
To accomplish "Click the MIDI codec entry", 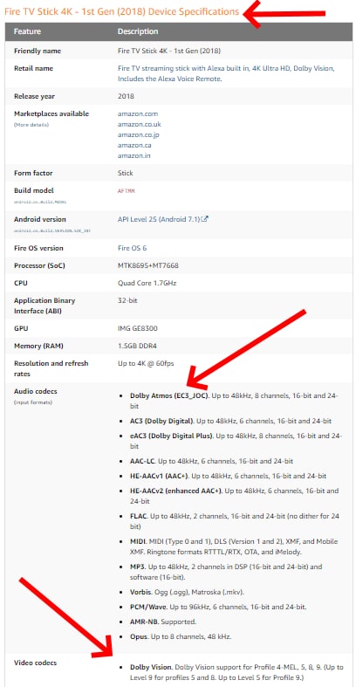I will (x=234, y=546).
